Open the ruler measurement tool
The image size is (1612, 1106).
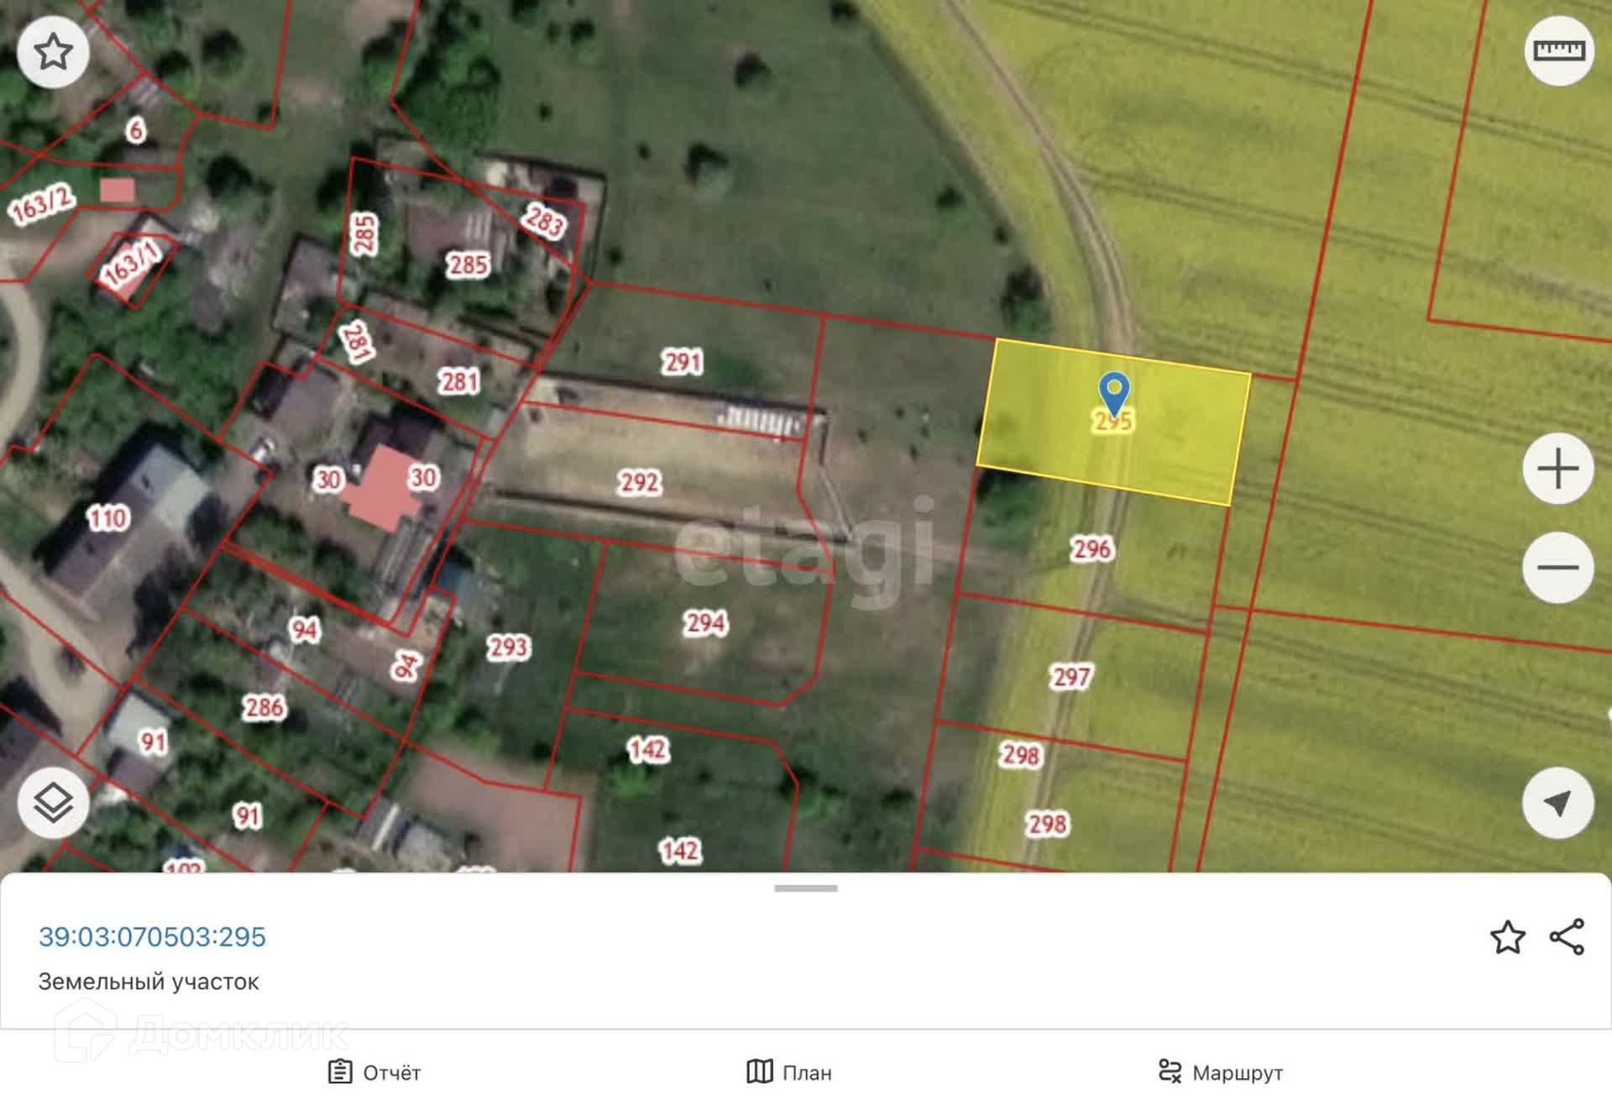(1558, 51)
